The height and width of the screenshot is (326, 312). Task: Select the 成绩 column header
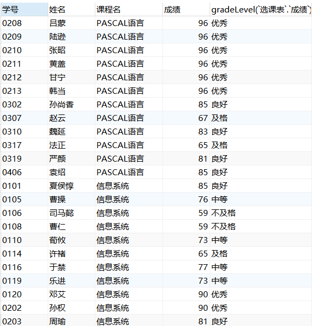click(x=186, y=10)
